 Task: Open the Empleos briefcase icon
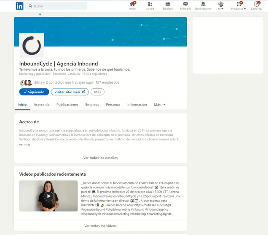click(x=168, y=5)
